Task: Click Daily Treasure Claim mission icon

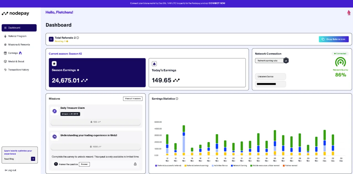Action: (x=55, y=111)
